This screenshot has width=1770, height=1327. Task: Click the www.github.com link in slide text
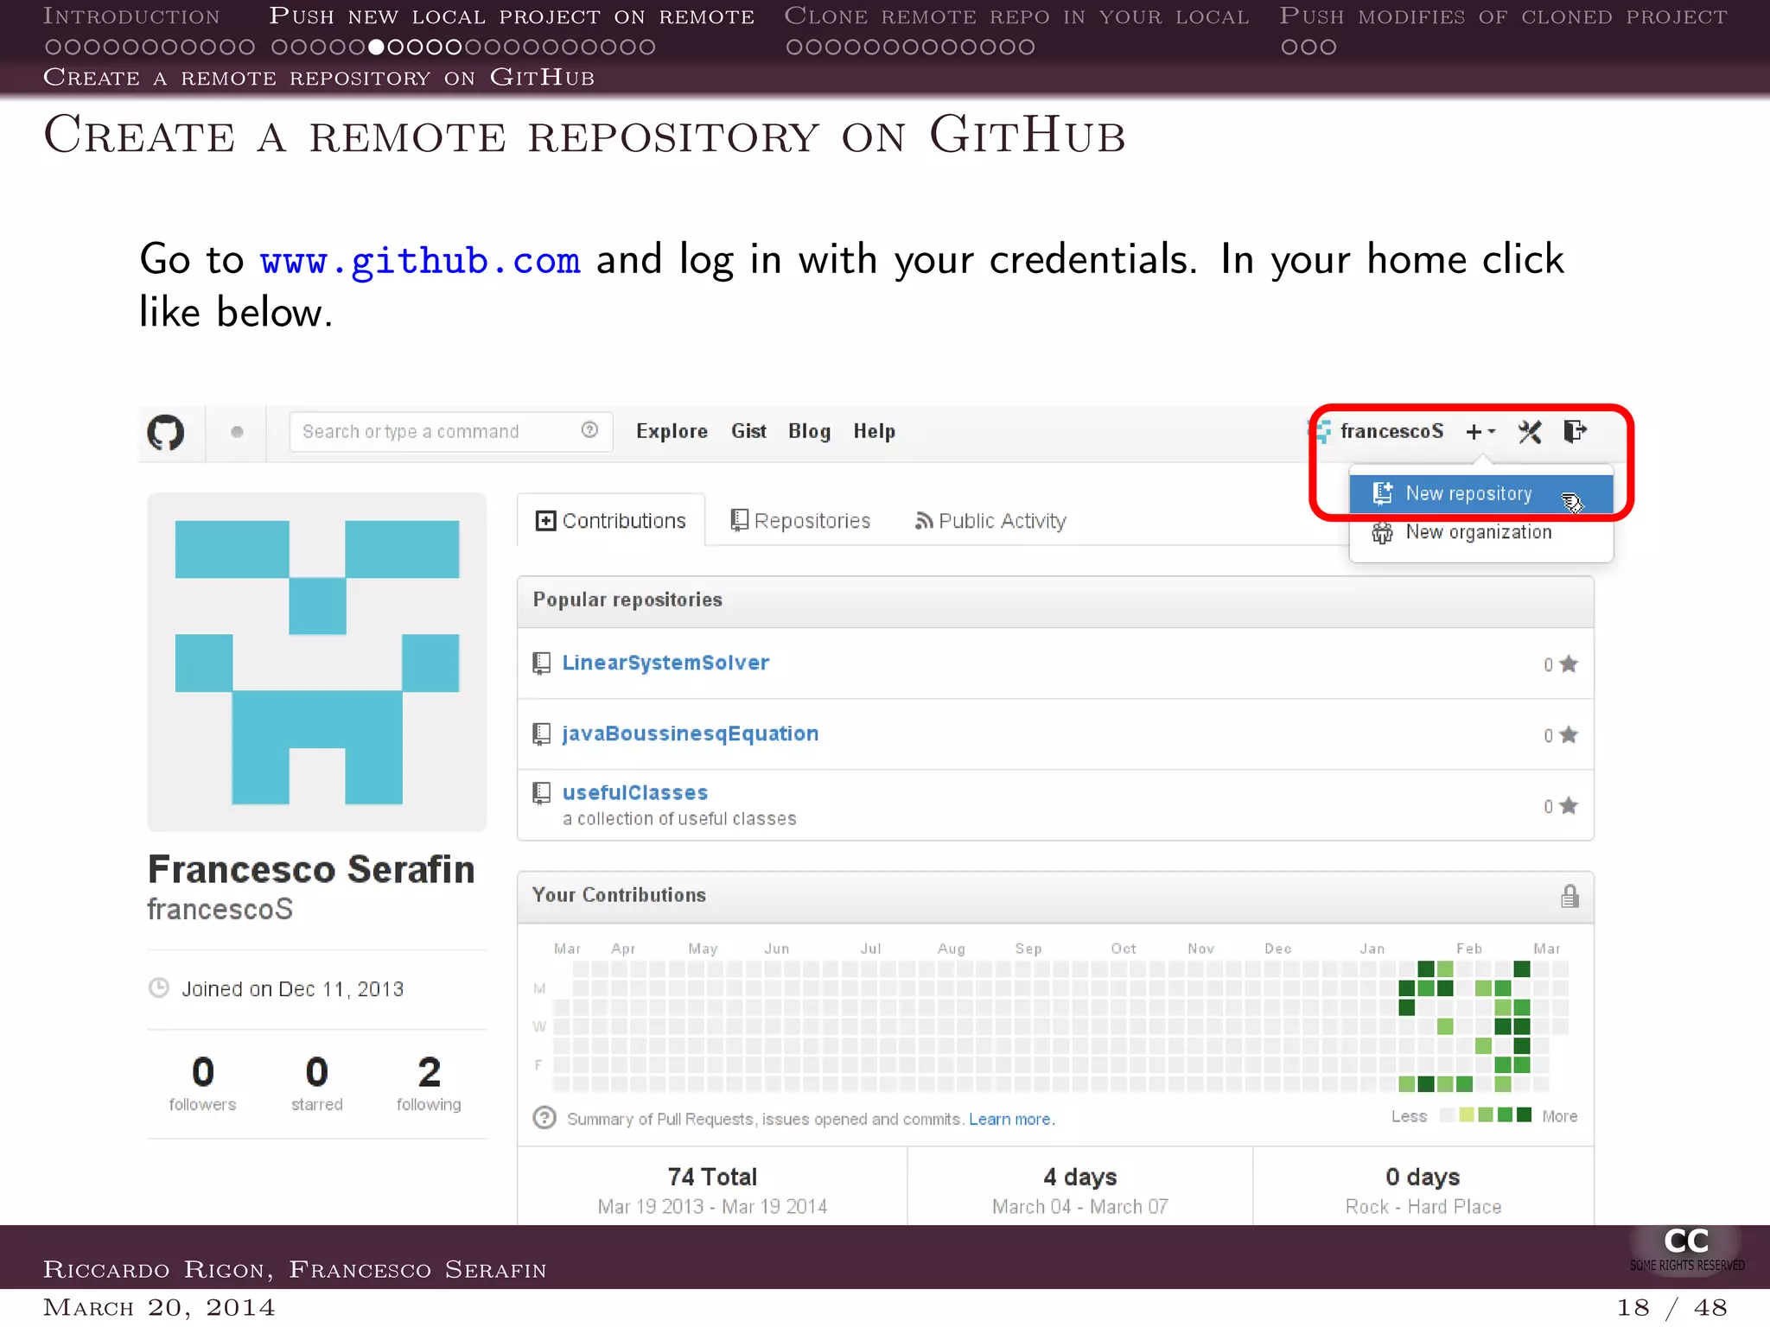(x=420, y=260)
